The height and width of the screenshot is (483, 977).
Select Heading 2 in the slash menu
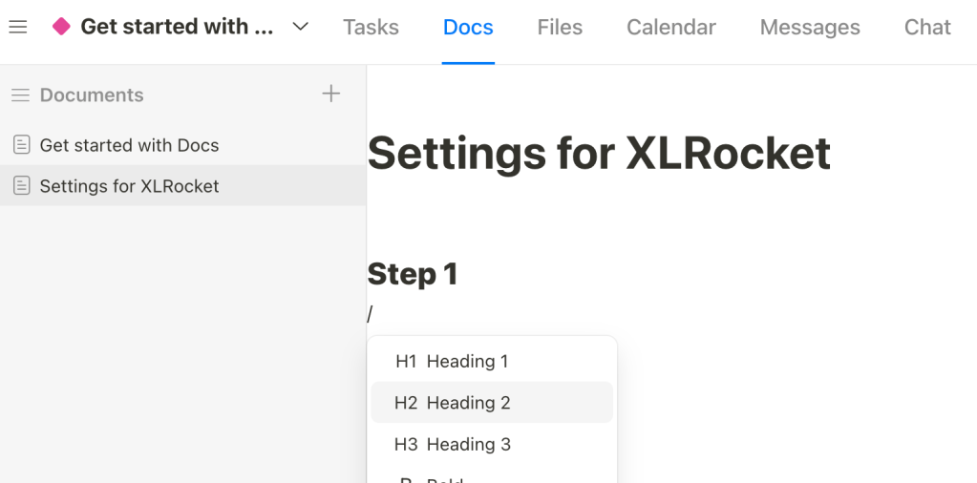click(x=468, y=403)
